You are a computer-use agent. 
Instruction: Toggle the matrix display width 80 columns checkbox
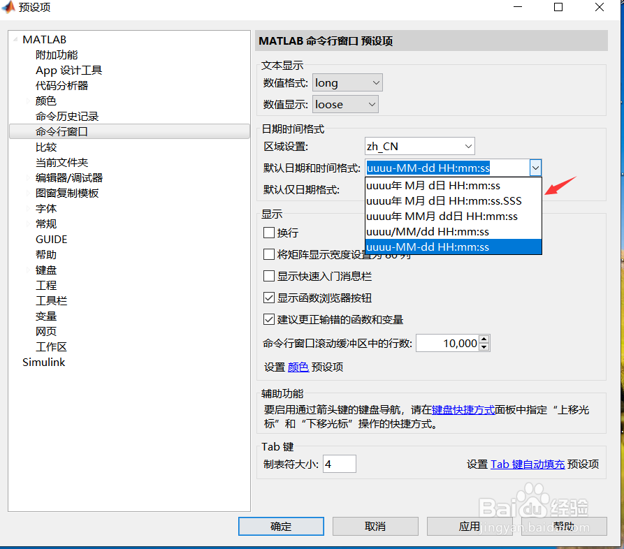click(269, 254)
